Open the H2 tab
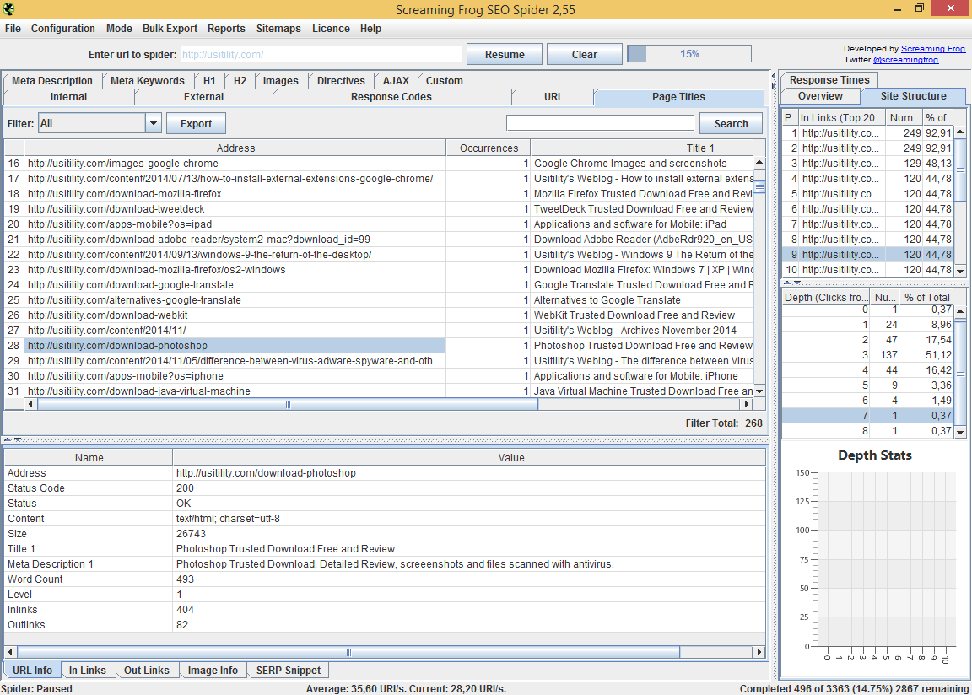 [240, 80]
